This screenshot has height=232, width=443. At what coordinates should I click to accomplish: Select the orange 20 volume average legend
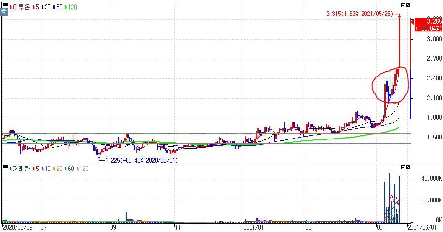point(58,169)
